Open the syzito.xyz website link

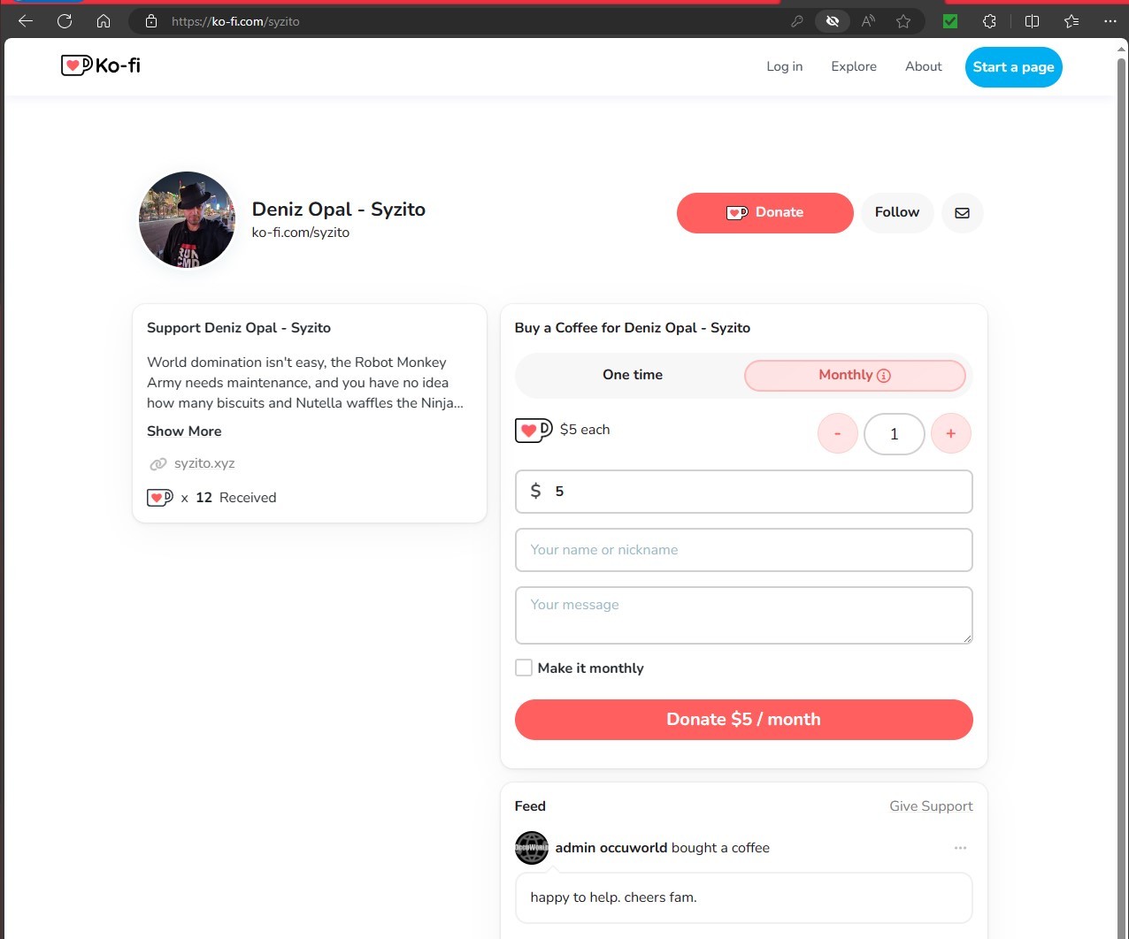tap(204, 463)
